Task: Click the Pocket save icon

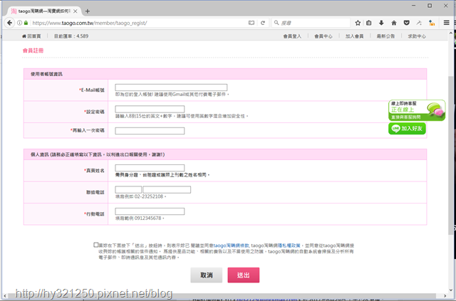Action: tap(407, 23)
